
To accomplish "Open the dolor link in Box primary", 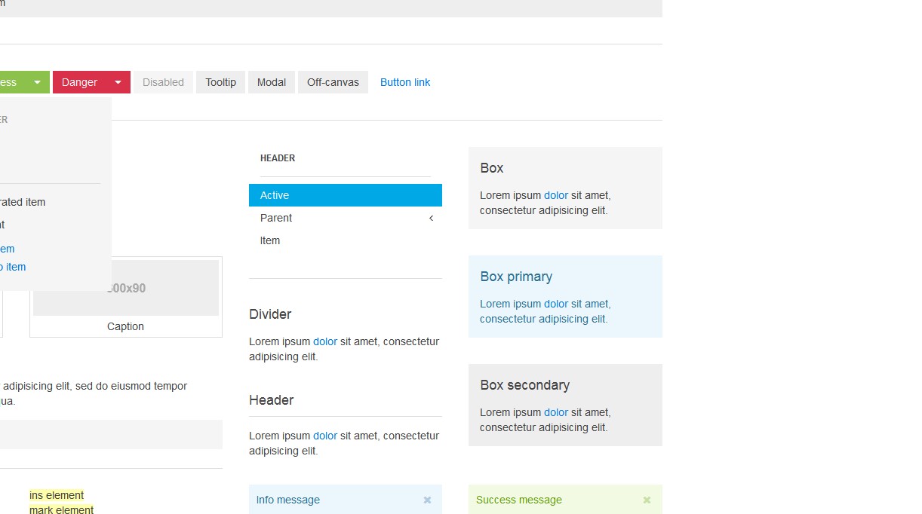I will (556, 304).
